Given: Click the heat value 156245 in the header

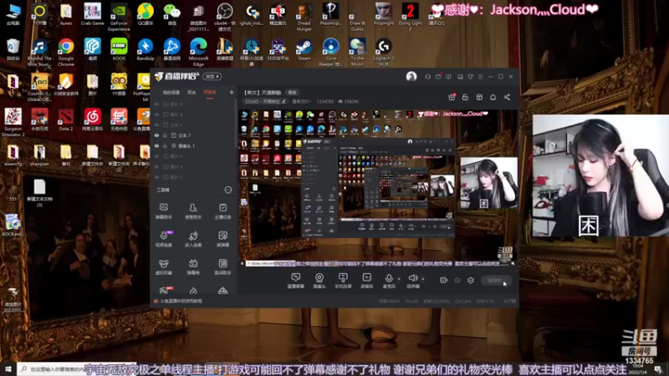Looking at the screenshot, I should [351, 101].
